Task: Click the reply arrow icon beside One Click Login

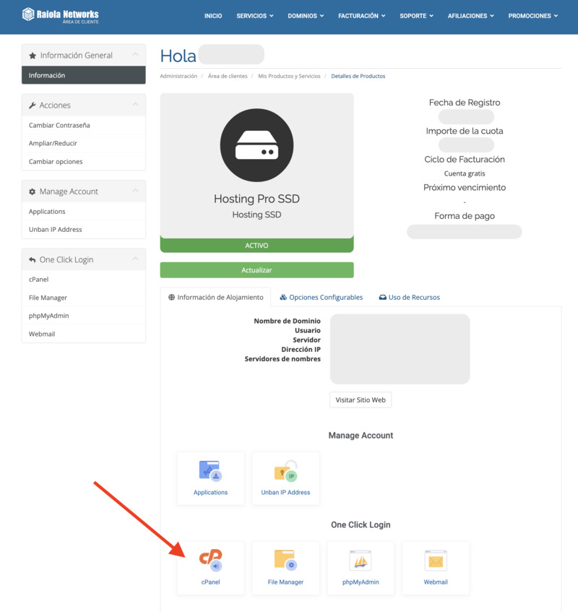Action: [x=32, y=260]
